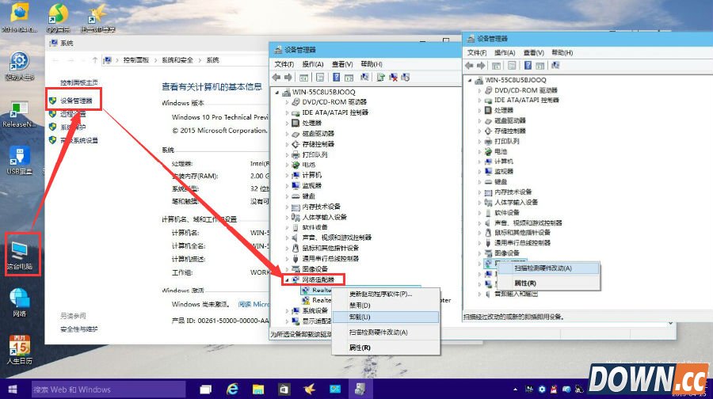Image resolution: width=713 pixels, height=399 pixels.
Task: Click blue Help icon in right Device Manager toolbar
Action: [x=528, y=66]
